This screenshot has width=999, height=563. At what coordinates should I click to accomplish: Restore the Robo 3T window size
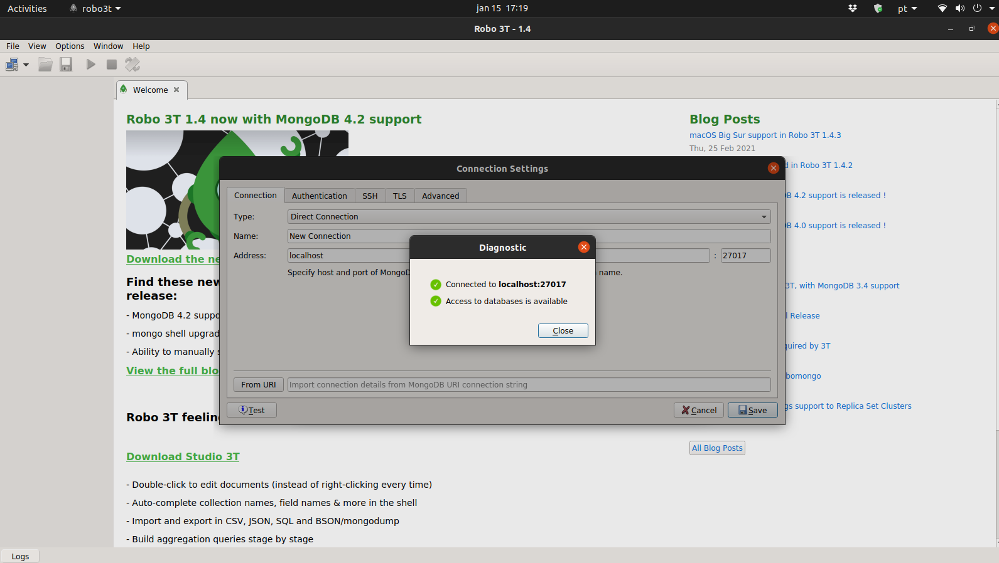coord(971,29)
